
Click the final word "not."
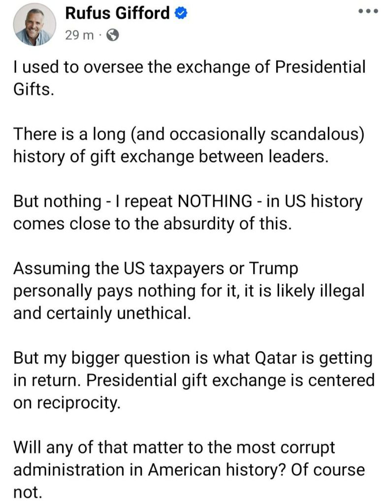click(x=29, y=492)
